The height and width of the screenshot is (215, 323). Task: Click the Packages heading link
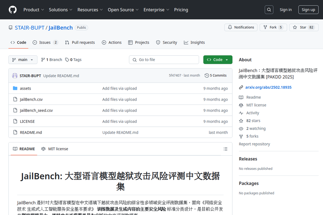click(x=249, y=183)
